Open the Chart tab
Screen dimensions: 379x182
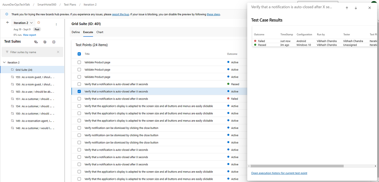pos(100,32)
